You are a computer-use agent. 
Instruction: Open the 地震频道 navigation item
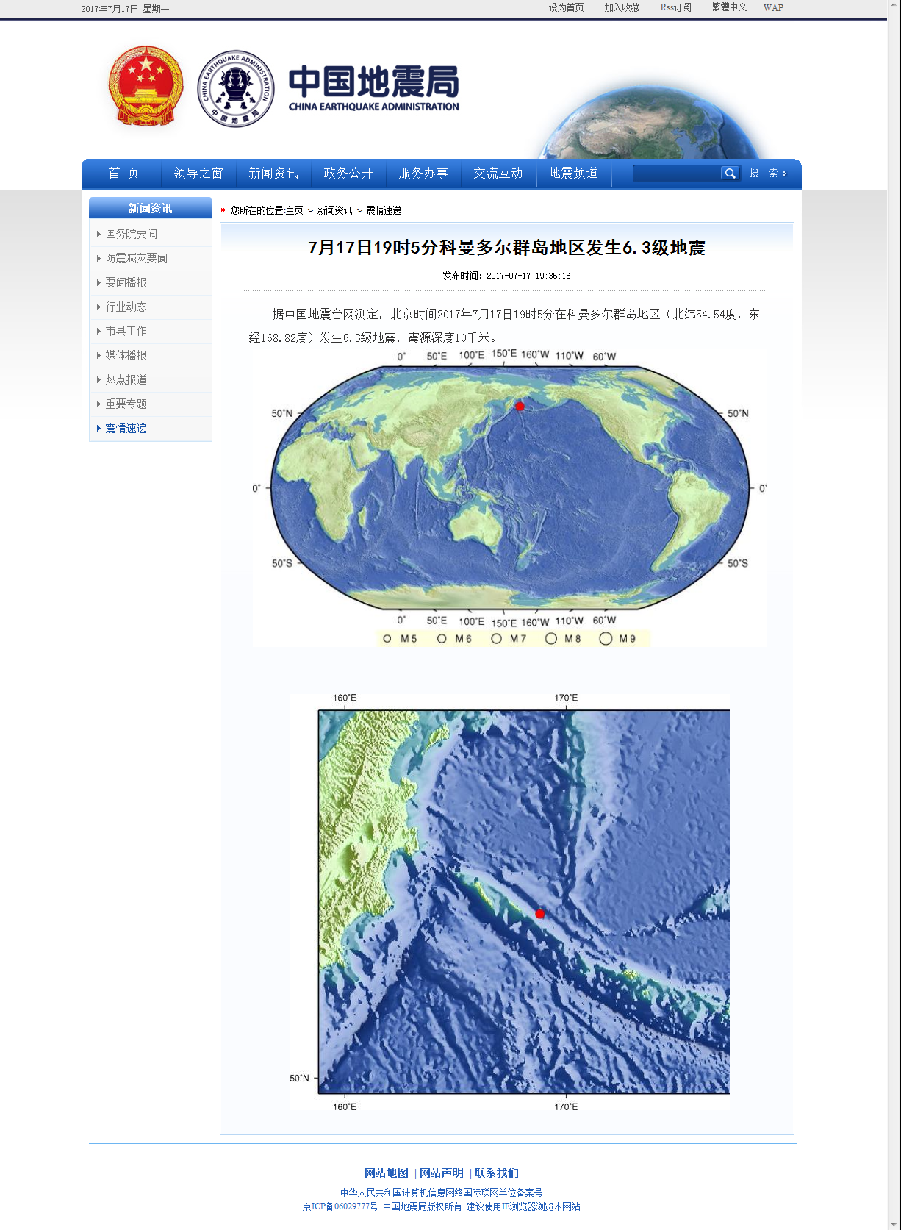pyautogui.click(x=573, y=174)
